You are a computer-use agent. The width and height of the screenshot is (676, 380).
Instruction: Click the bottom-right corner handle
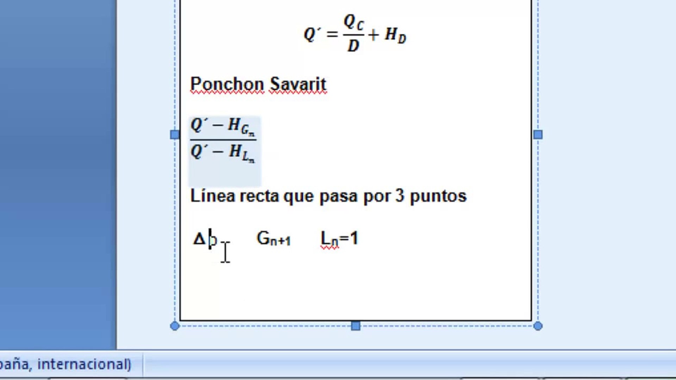(x=538, y=326)
